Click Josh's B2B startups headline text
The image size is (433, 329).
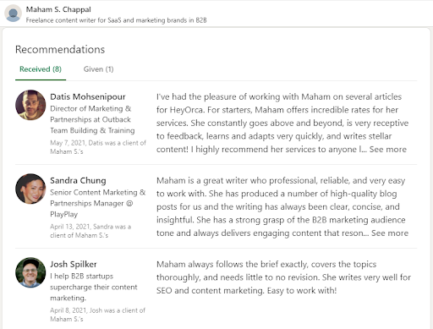click(x=94, y=287)
